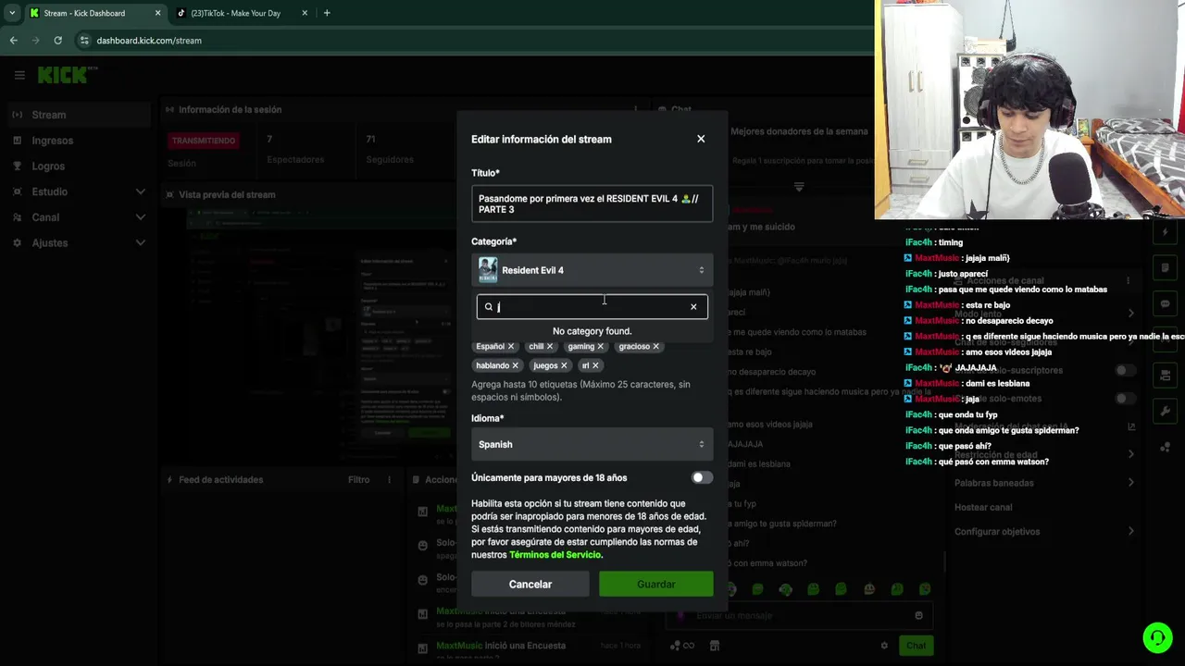Open Acciones de canal three-dot menu
The height and width of the screenshot is (666, 1185).
1128,280
